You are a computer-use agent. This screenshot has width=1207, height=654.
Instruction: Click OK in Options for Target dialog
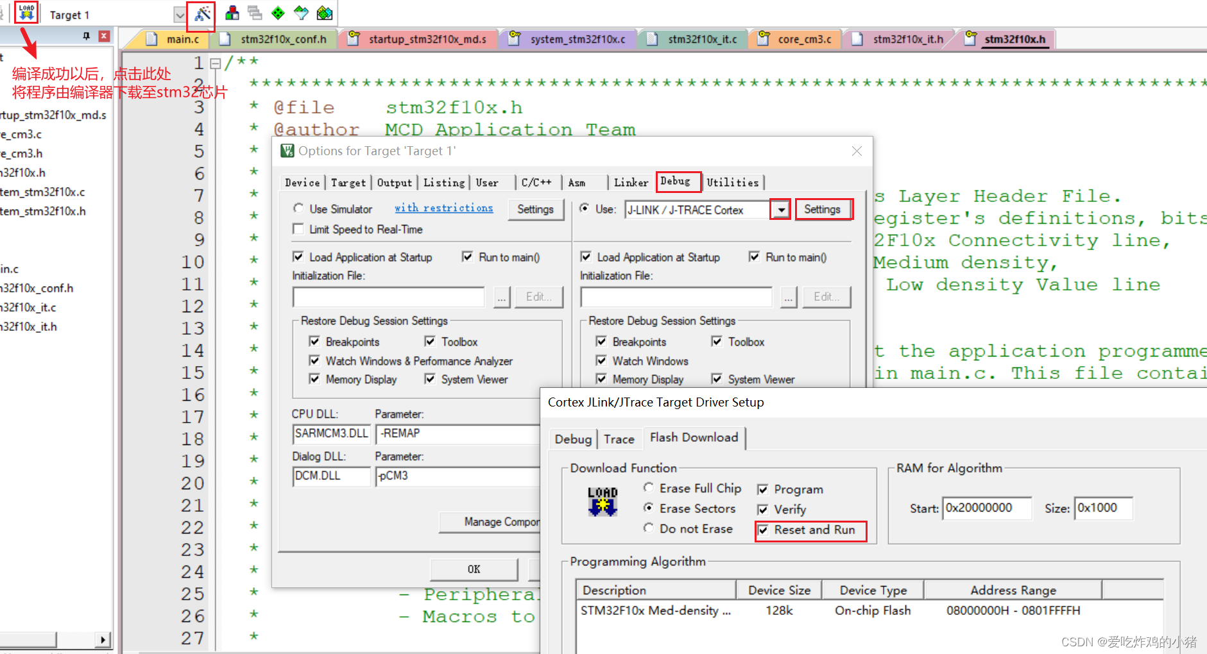point(474,569)
